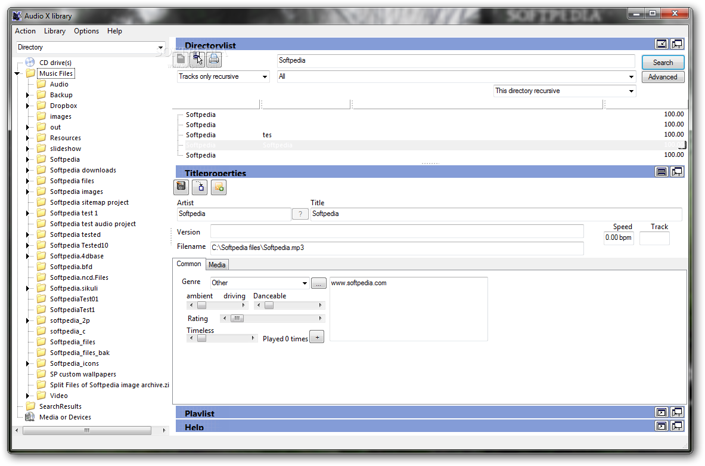Screen dimensions: 705x466
Task: Expand the Dropbox folder node
Action: tap(27, 106)
